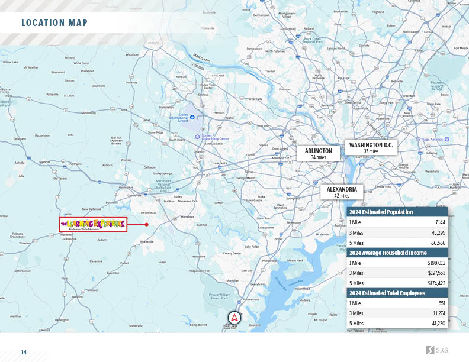Click the Haymarket town label
The image size is (469, 362).
click(126, 188)
